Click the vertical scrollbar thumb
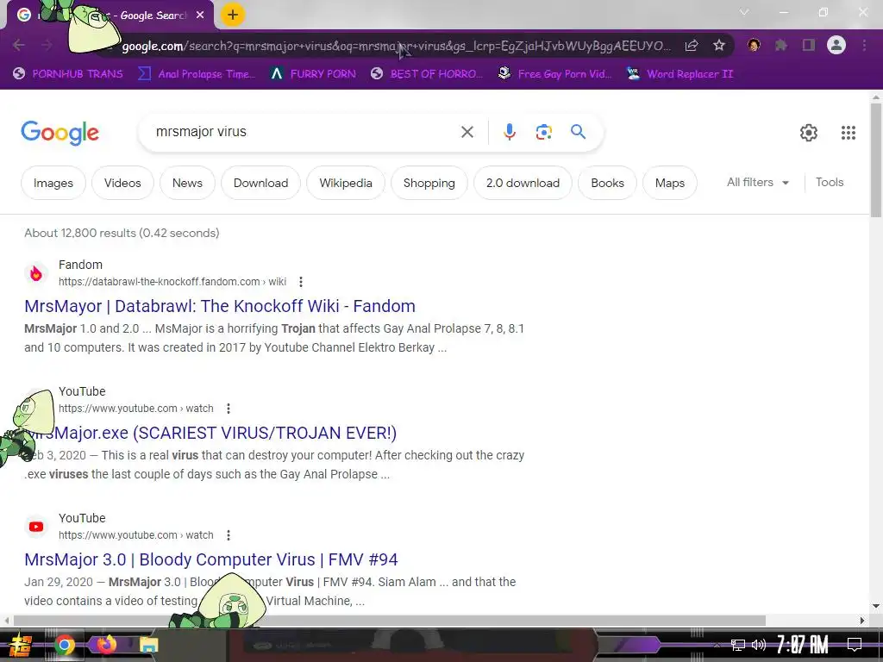The image size is (883, 662). (x=876, y=159)
